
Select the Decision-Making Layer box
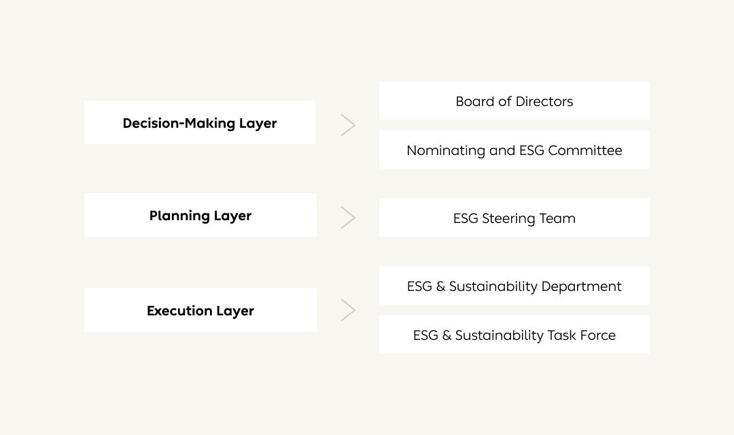click(200, 122)
